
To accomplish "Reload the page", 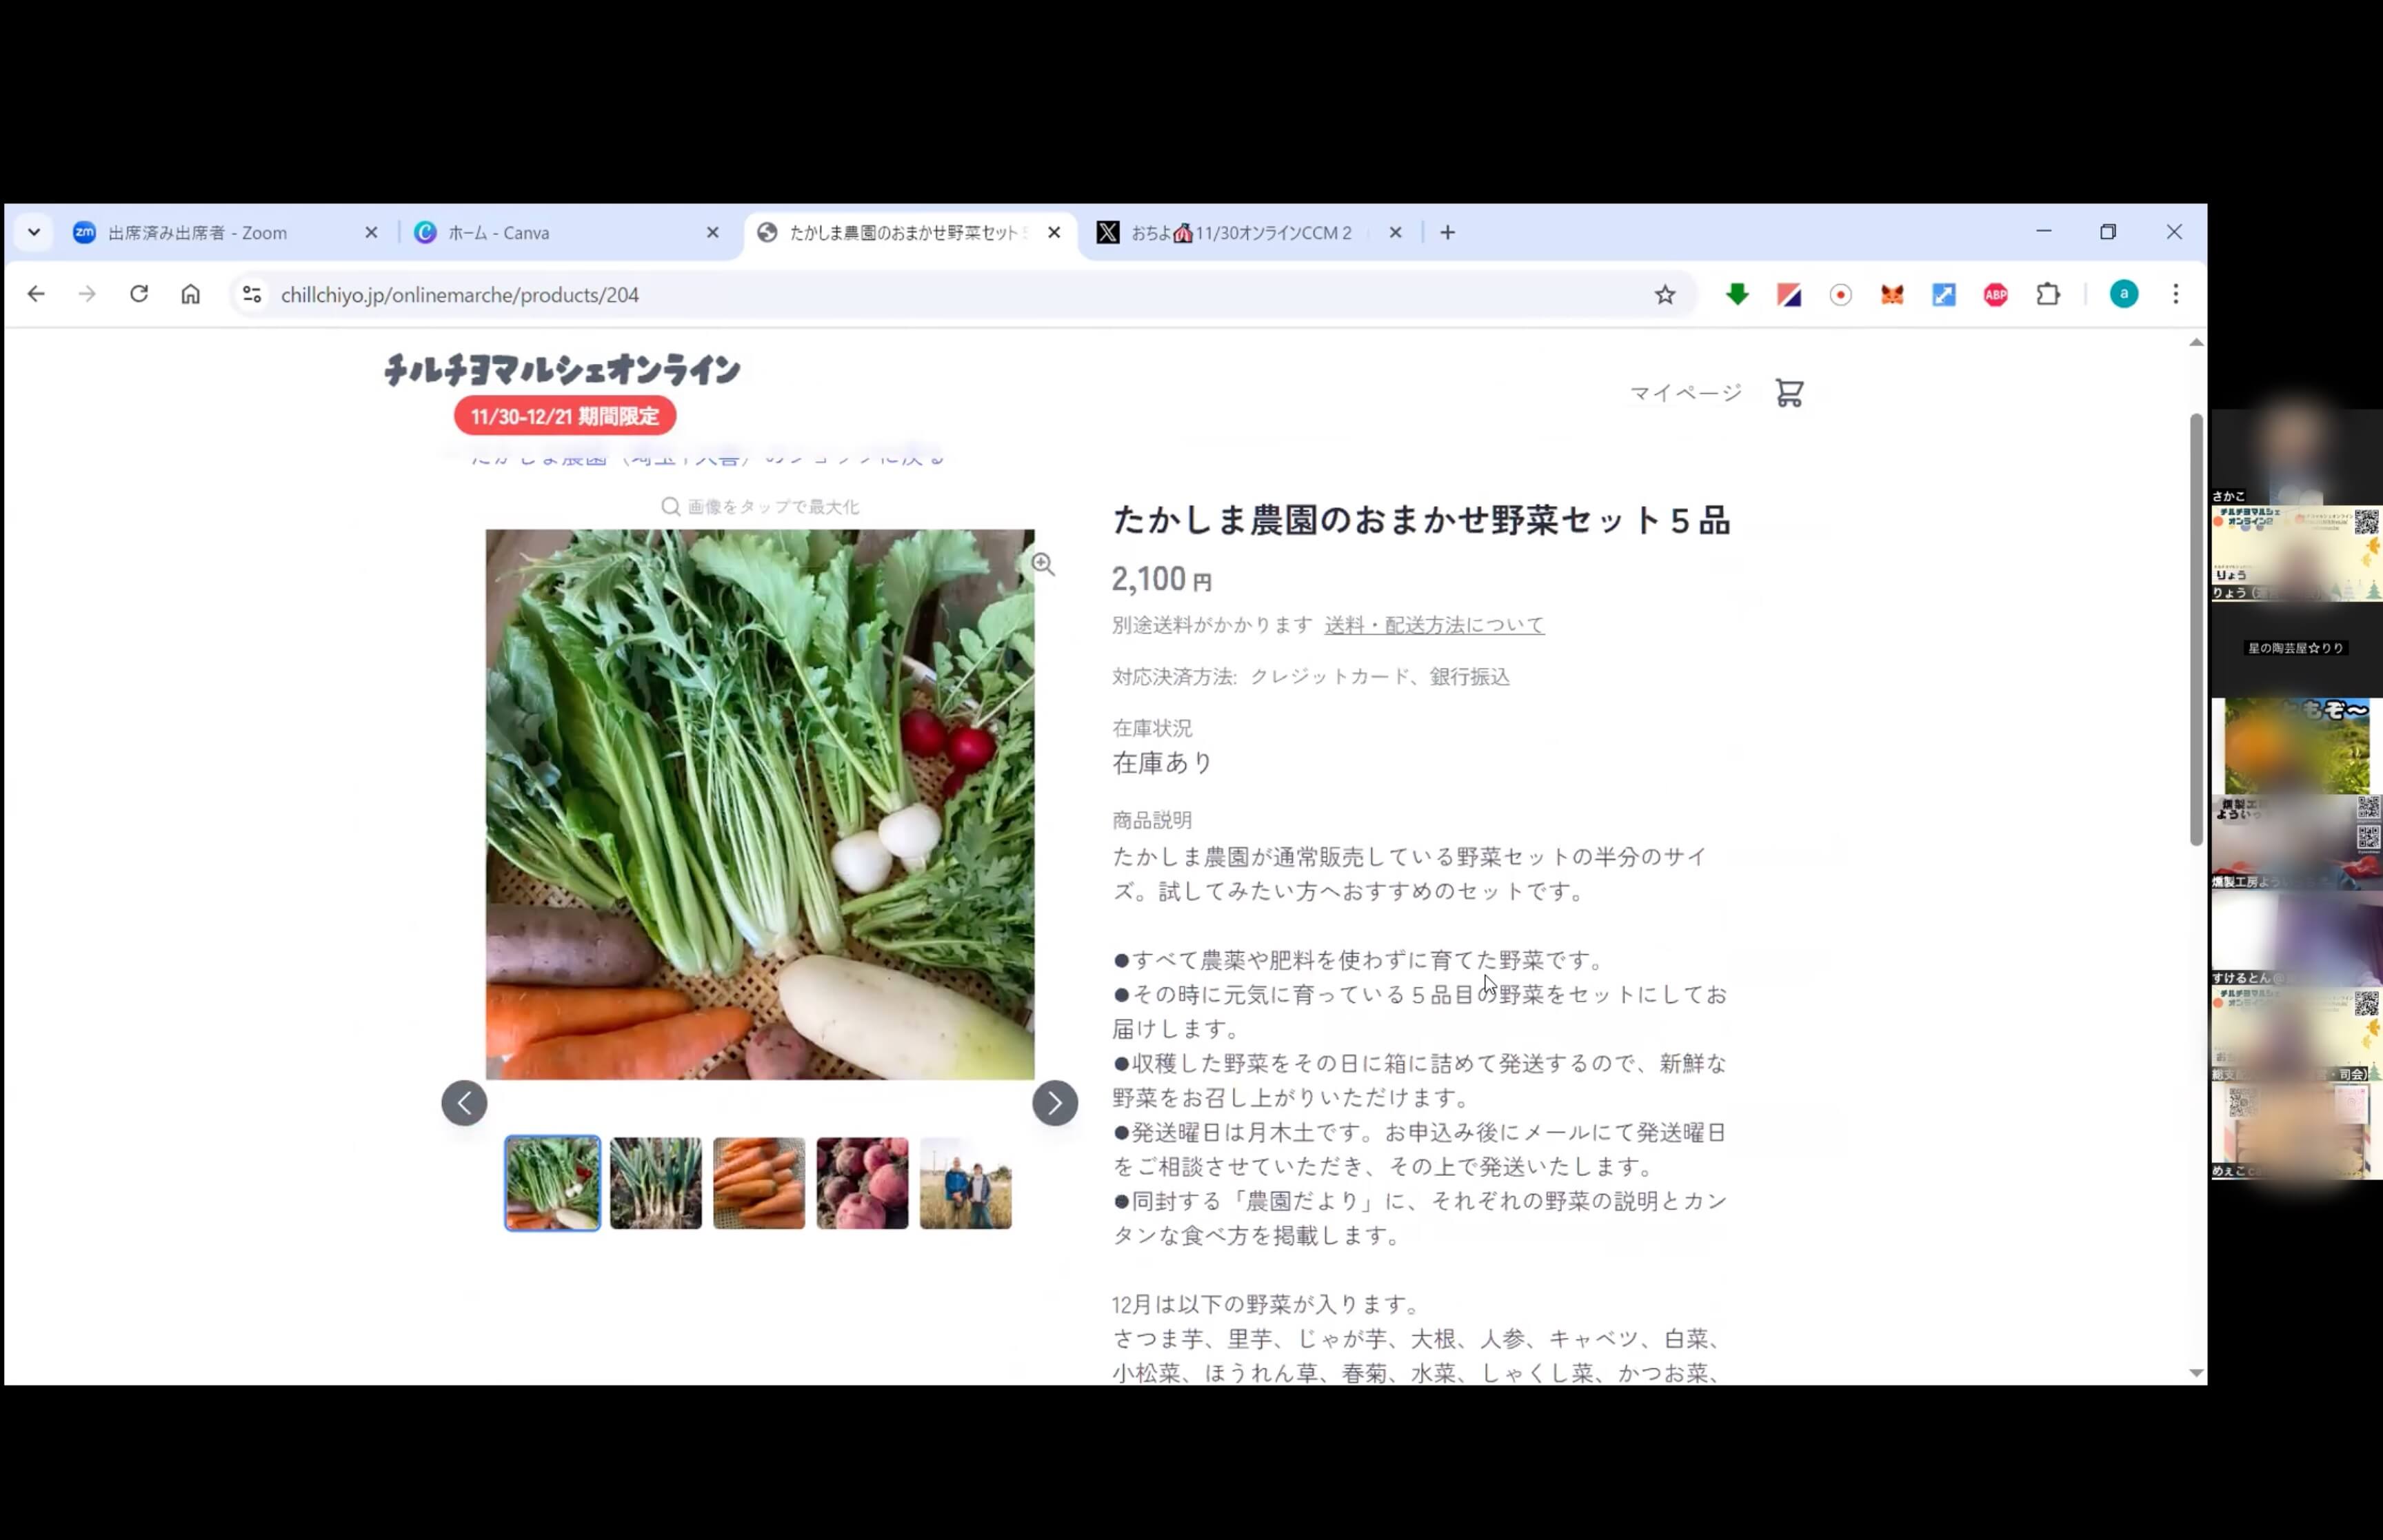I will tap(139, 294).
